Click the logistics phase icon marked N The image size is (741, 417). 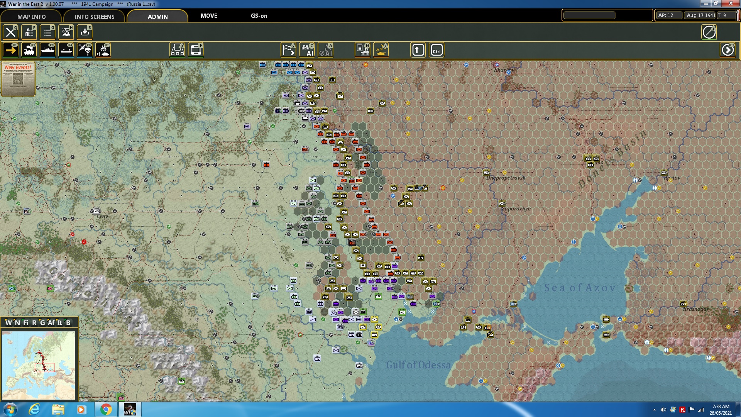click(362, 50)
